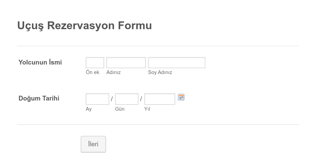The image size is (316, 164).
Task: Click the İleri button
Action: (93, 144)
